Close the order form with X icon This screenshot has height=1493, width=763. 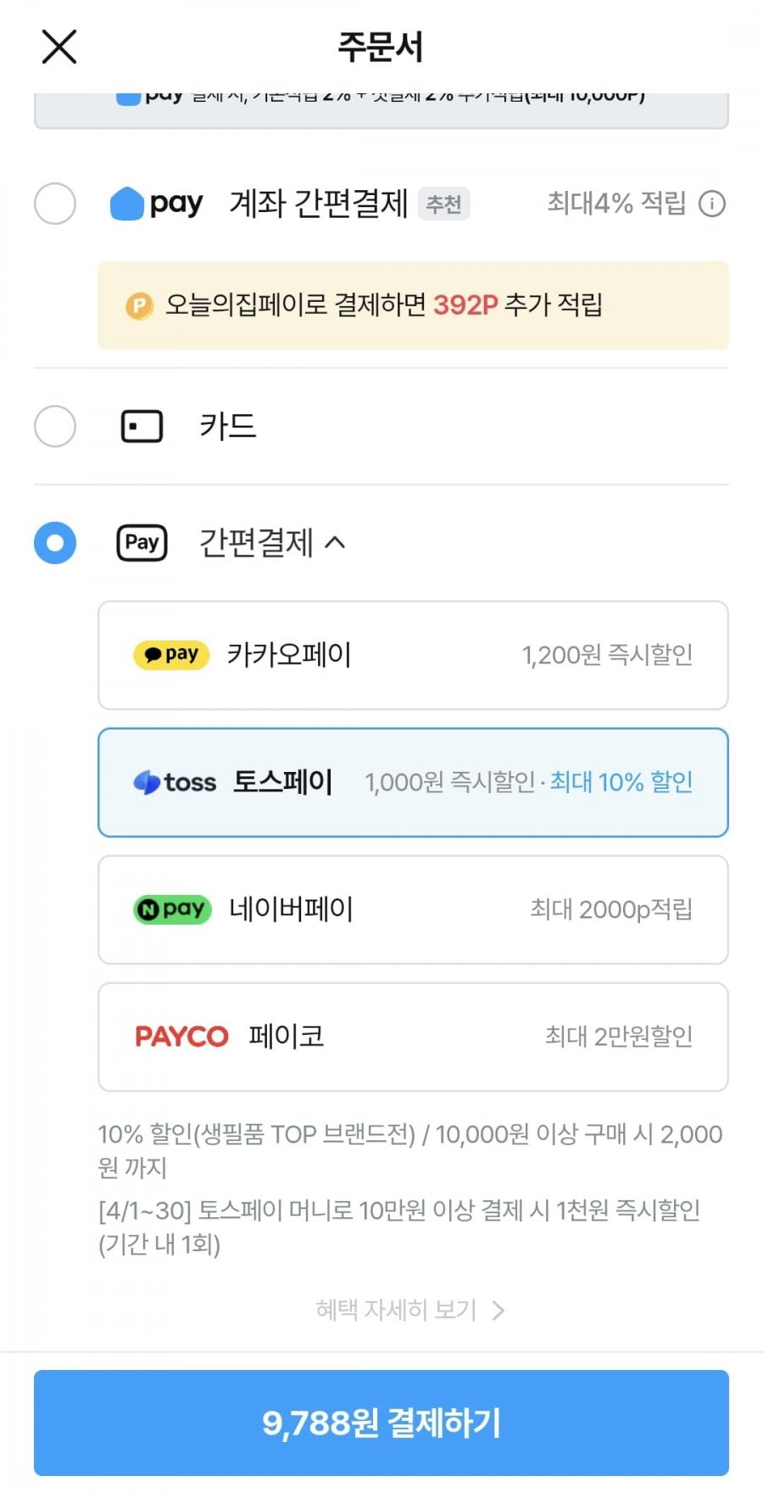click(59, 47)
